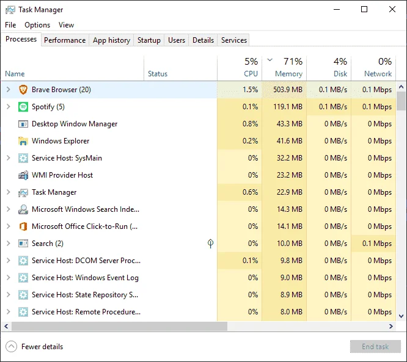Click Fewer details link

point(42,347)
